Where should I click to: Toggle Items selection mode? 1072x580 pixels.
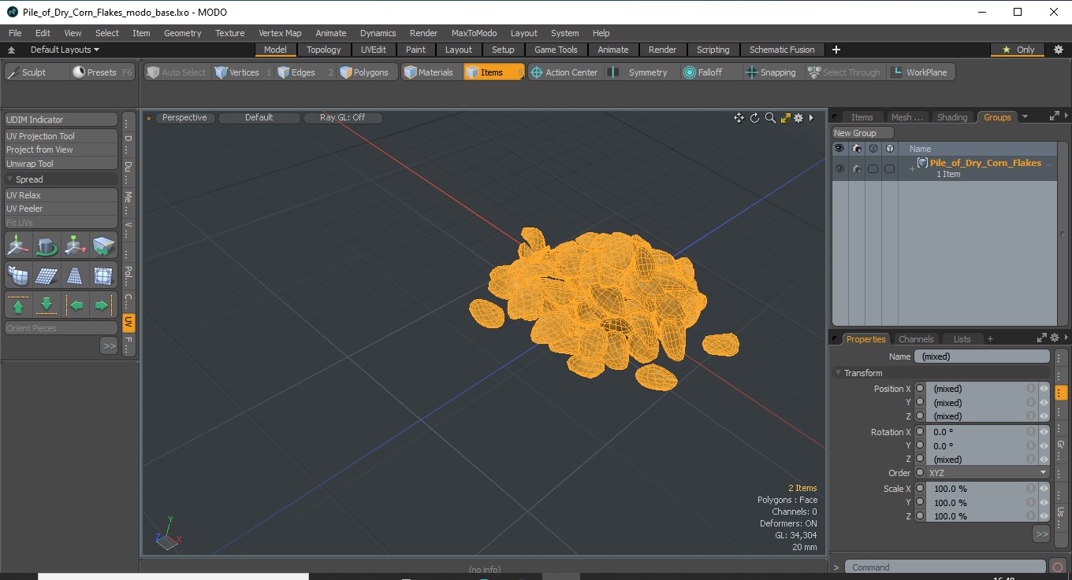pyautogui.click(x=493, y=72)
